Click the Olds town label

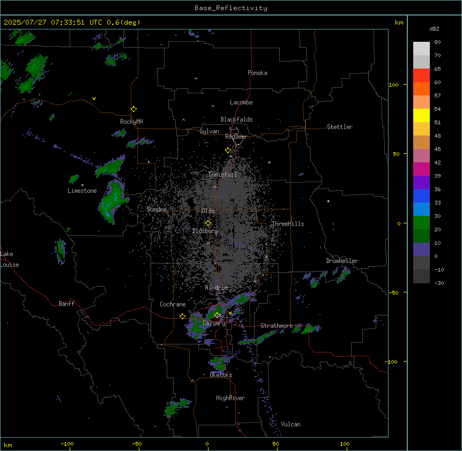pyautogui.click(x=208, y=211)
